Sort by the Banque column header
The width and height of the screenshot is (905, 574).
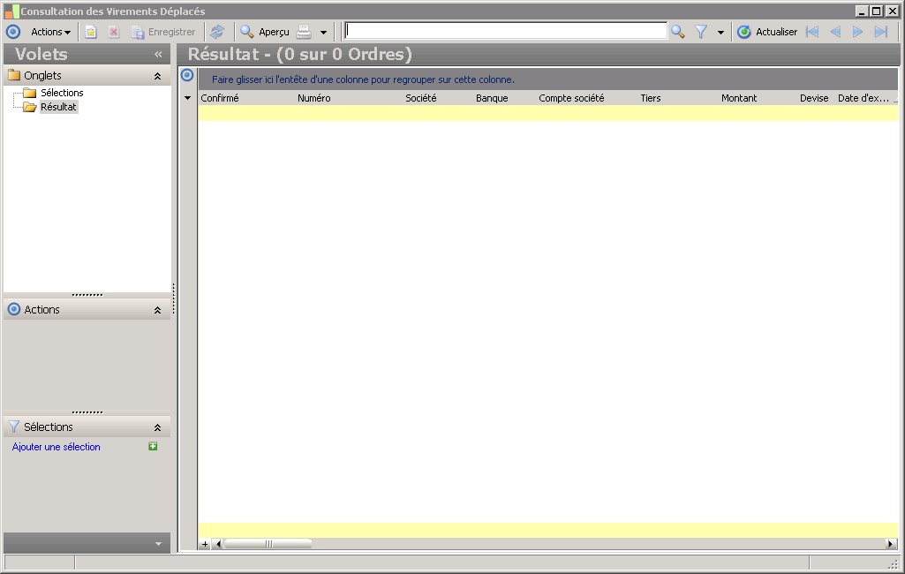tap(492, 98)
